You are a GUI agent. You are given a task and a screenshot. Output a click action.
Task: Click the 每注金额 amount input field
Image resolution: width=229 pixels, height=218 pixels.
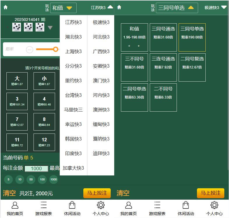tap(36, 168)
